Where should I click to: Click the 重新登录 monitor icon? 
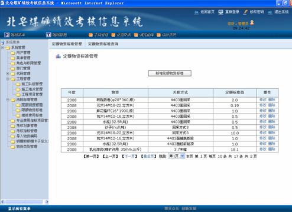[x=220, y=12]
